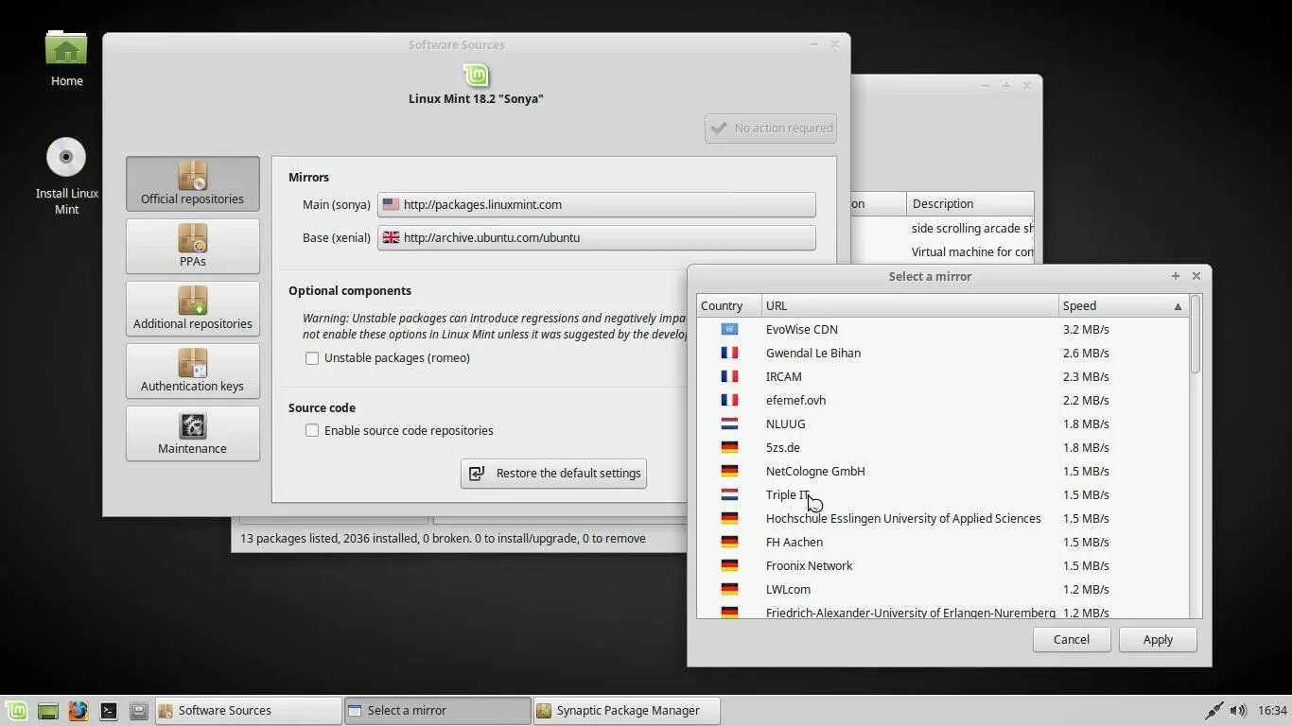Click Apply in mirror dialog
Image resolution: width=1292 pixels, height=726 pixels.
[1158, 639]
